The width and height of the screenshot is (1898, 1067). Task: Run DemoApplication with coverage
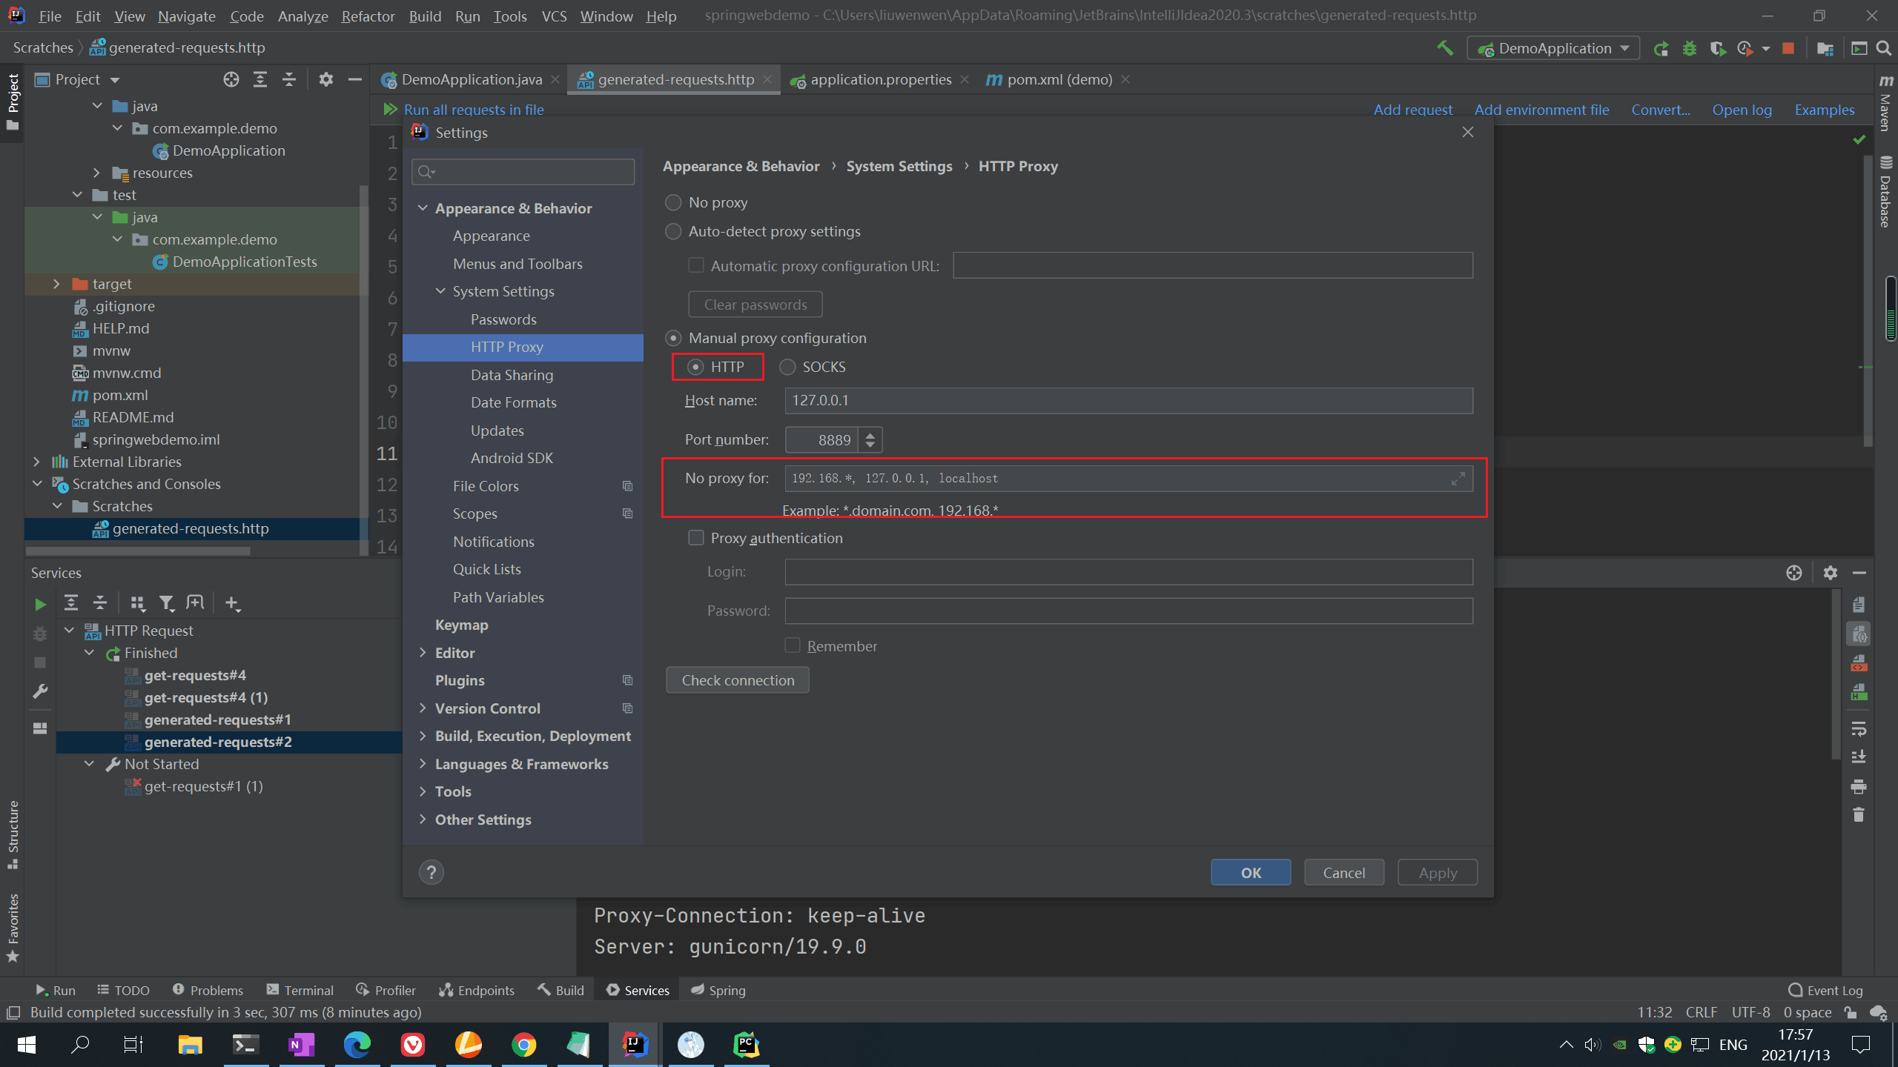pos(1717,47)
